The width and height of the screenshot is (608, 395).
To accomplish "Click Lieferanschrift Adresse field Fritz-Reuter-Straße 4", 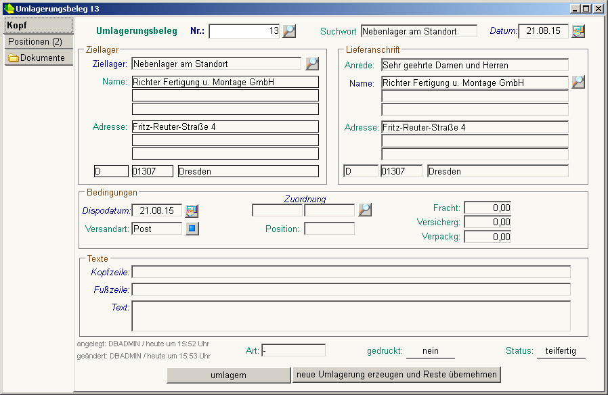I will (x=475, y=127).
